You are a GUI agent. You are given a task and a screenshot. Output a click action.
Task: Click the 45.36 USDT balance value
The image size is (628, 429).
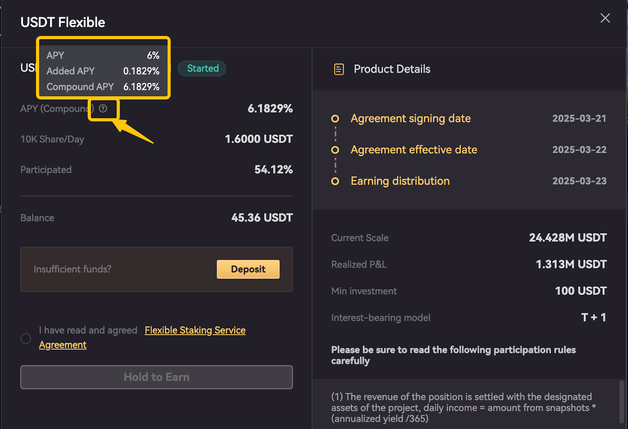pyautogui.click(x=262, y=218)
